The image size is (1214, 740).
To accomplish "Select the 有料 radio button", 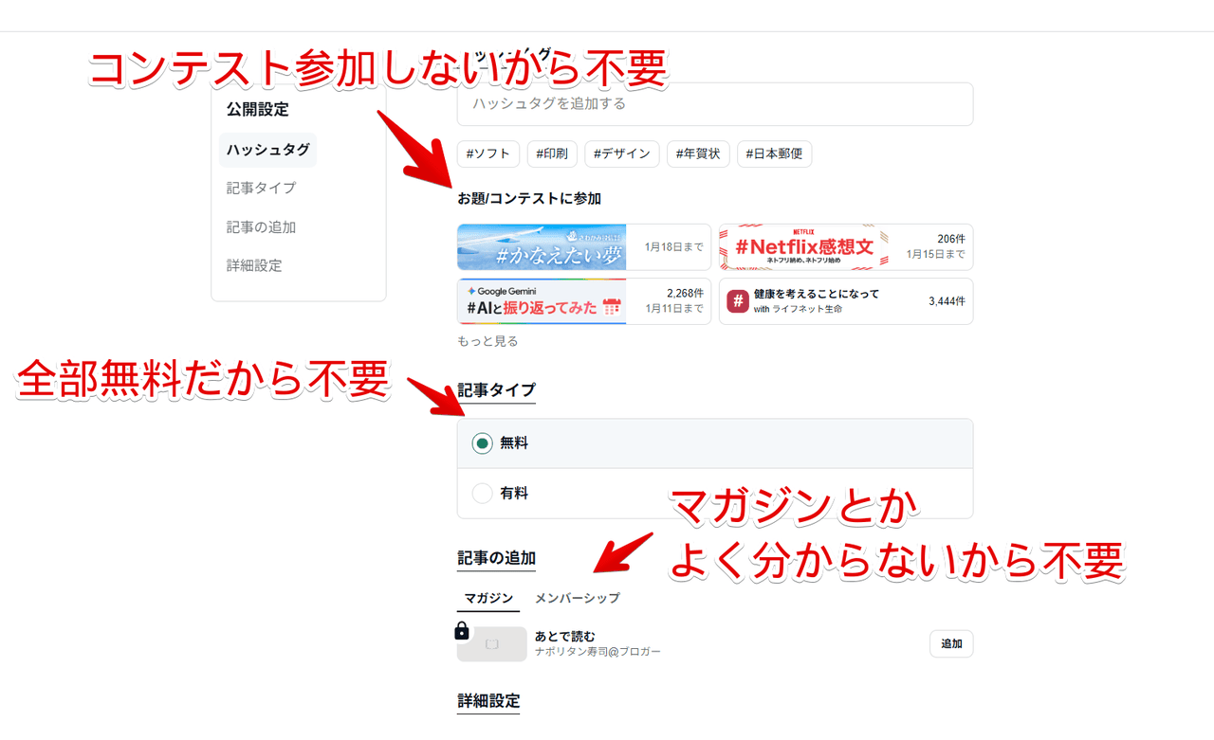I will tap(482, 494).
